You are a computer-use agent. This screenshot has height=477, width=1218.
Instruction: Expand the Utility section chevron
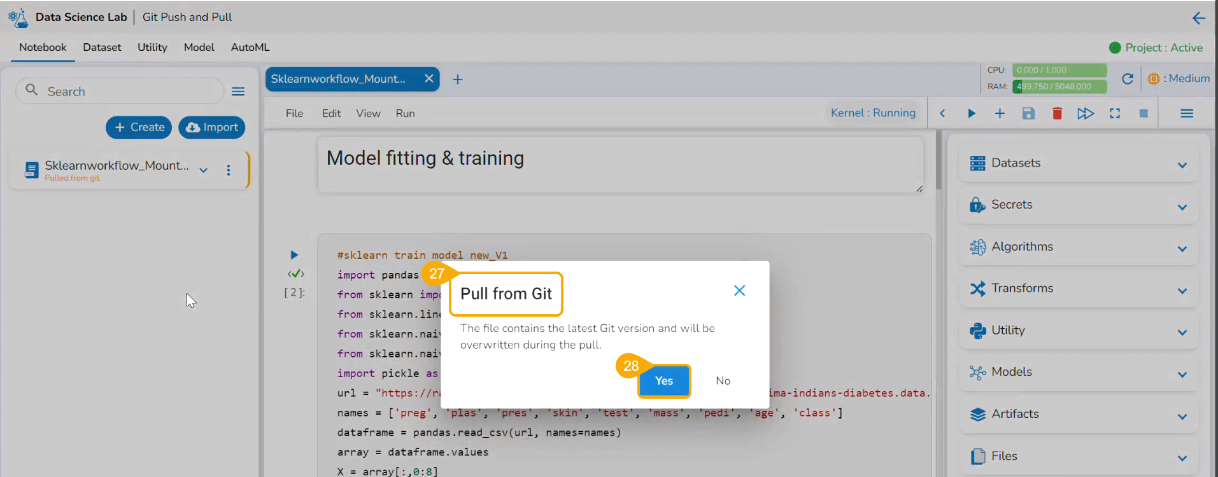(1182, 333)
